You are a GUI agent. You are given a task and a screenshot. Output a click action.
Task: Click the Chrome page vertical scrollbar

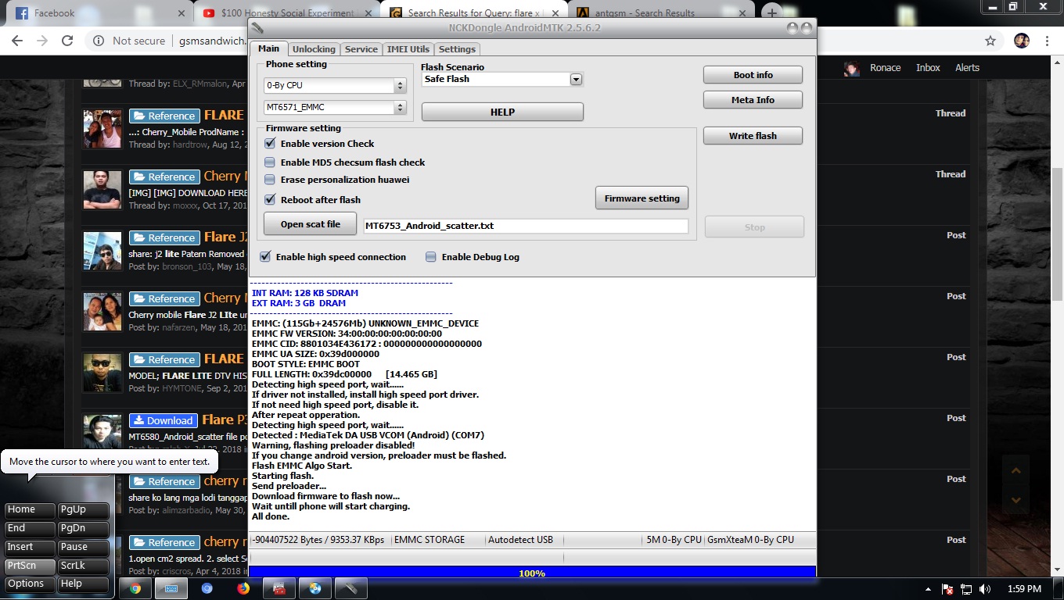(x=1057, y=234)
